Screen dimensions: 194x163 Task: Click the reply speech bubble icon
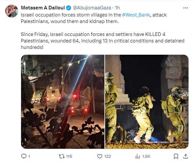(x=24, y=156)
